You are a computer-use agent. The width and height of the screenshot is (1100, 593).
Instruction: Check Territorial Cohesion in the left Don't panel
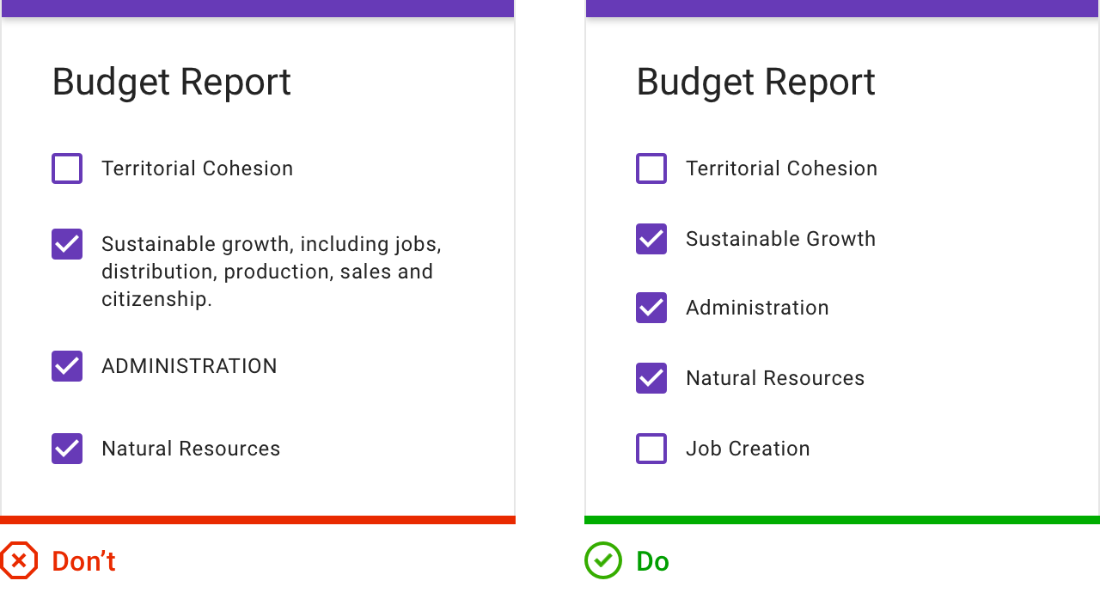point(67,168)
